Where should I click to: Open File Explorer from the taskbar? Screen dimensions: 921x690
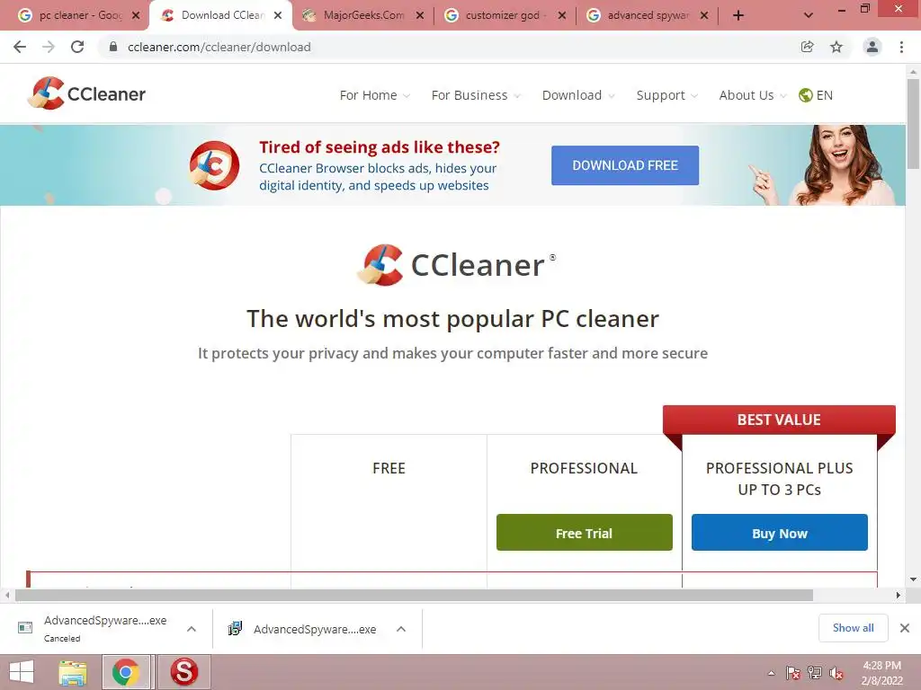pos(73,672)
